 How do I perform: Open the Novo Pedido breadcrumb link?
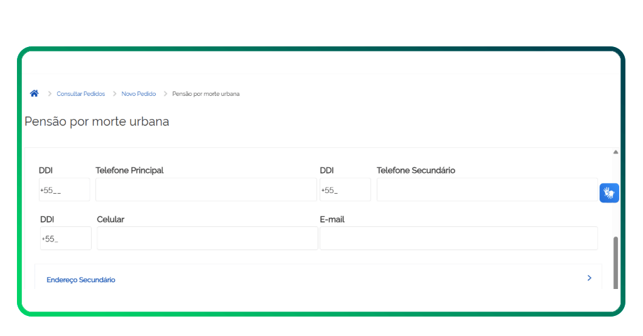[x=139, y=94]
